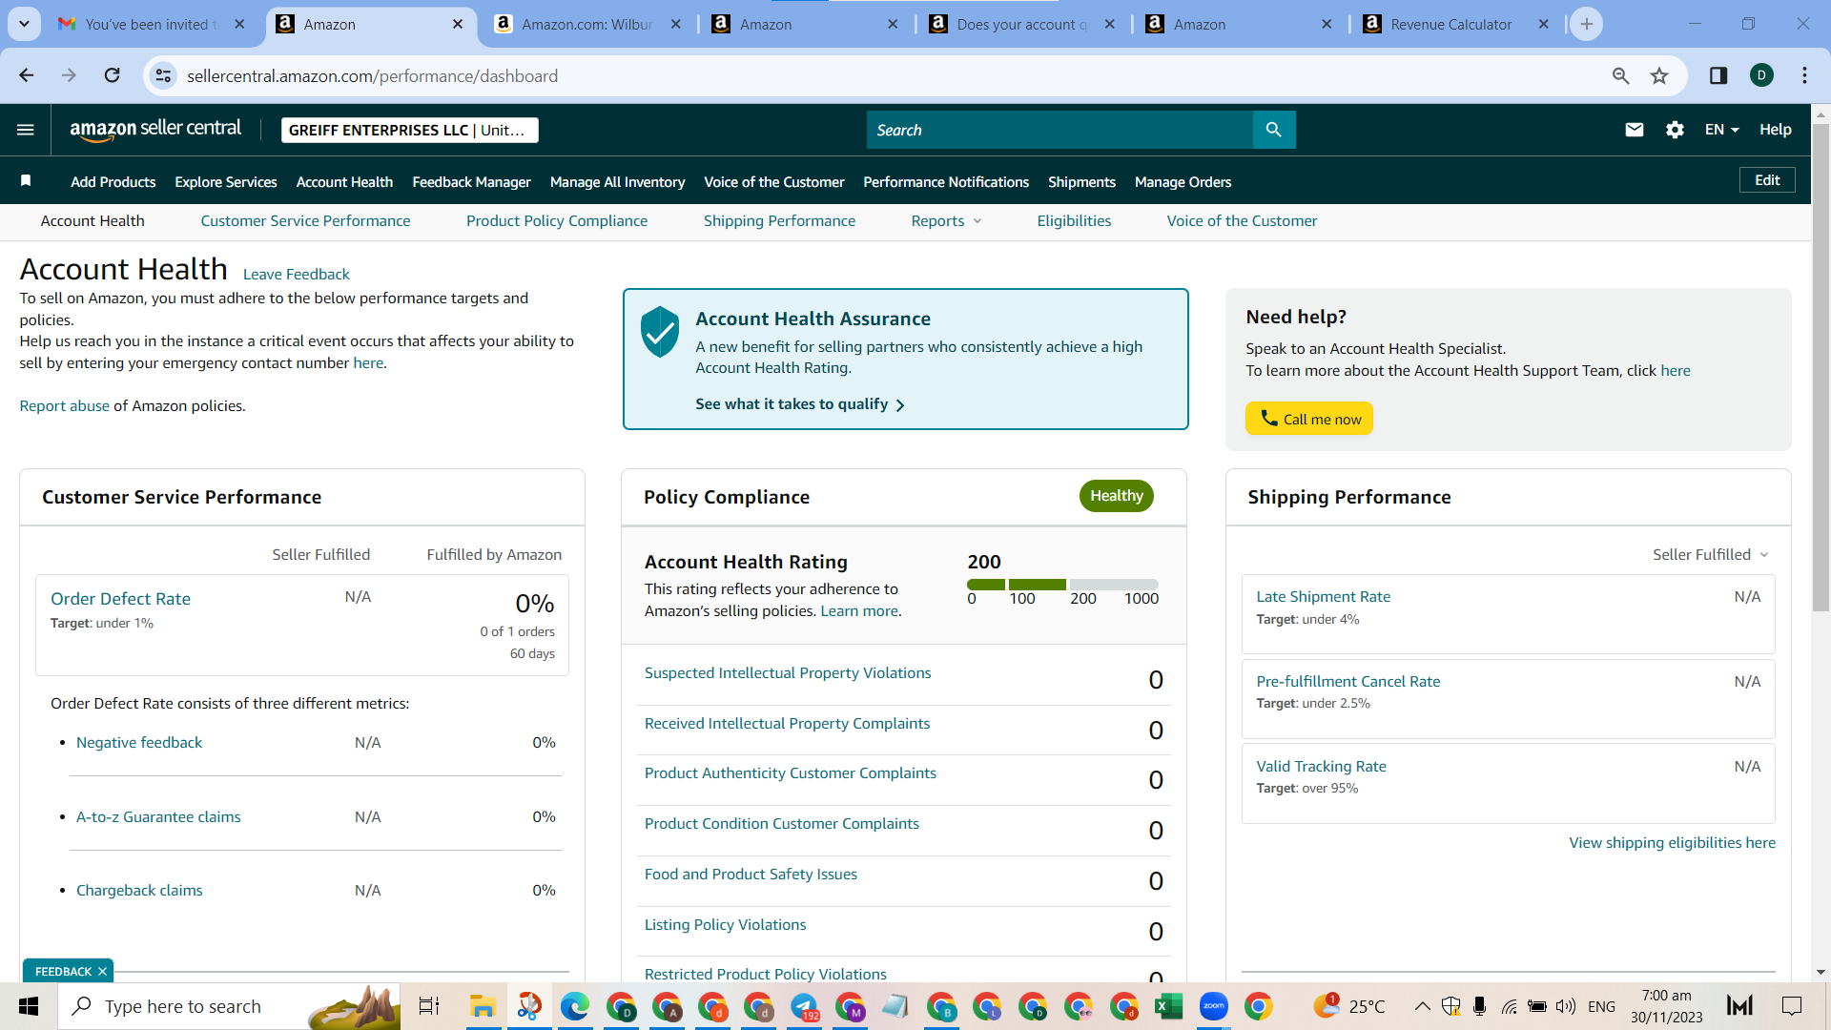Select the Shipping Performance tab
Image resolution: width=1831 pixels, height=1030 pixels.
[x=779, y=221]
